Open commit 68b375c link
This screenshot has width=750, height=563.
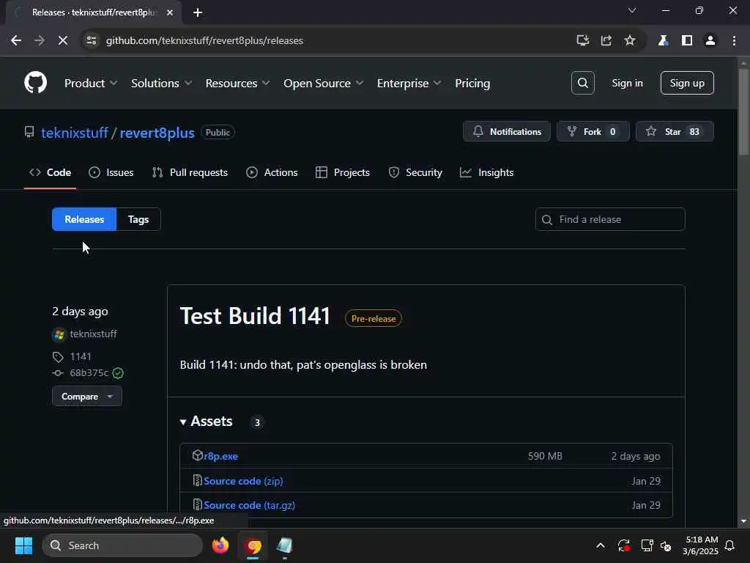click(89, 373)
